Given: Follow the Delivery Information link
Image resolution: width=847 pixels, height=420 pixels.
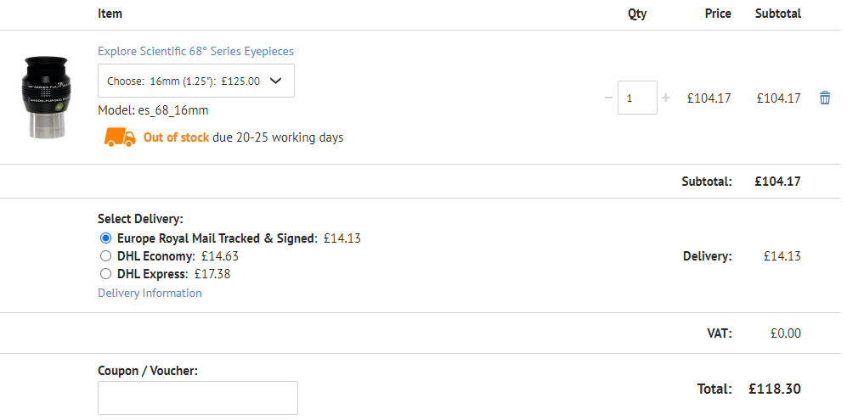Looking at the screenshot, I should [150, 293].
